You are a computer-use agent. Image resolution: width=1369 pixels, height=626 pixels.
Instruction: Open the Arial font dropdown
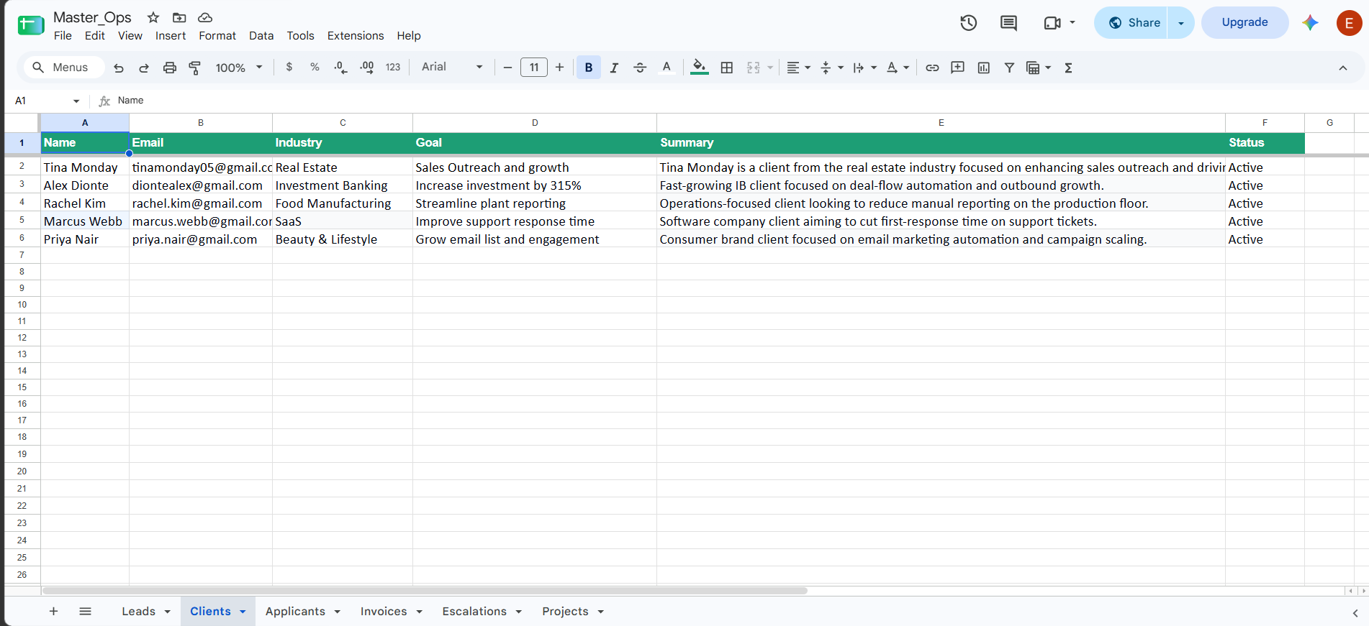[x=452, y=67]
